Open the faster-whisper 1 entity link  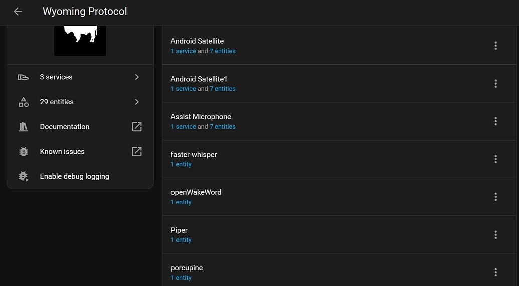tap(181, 164)
